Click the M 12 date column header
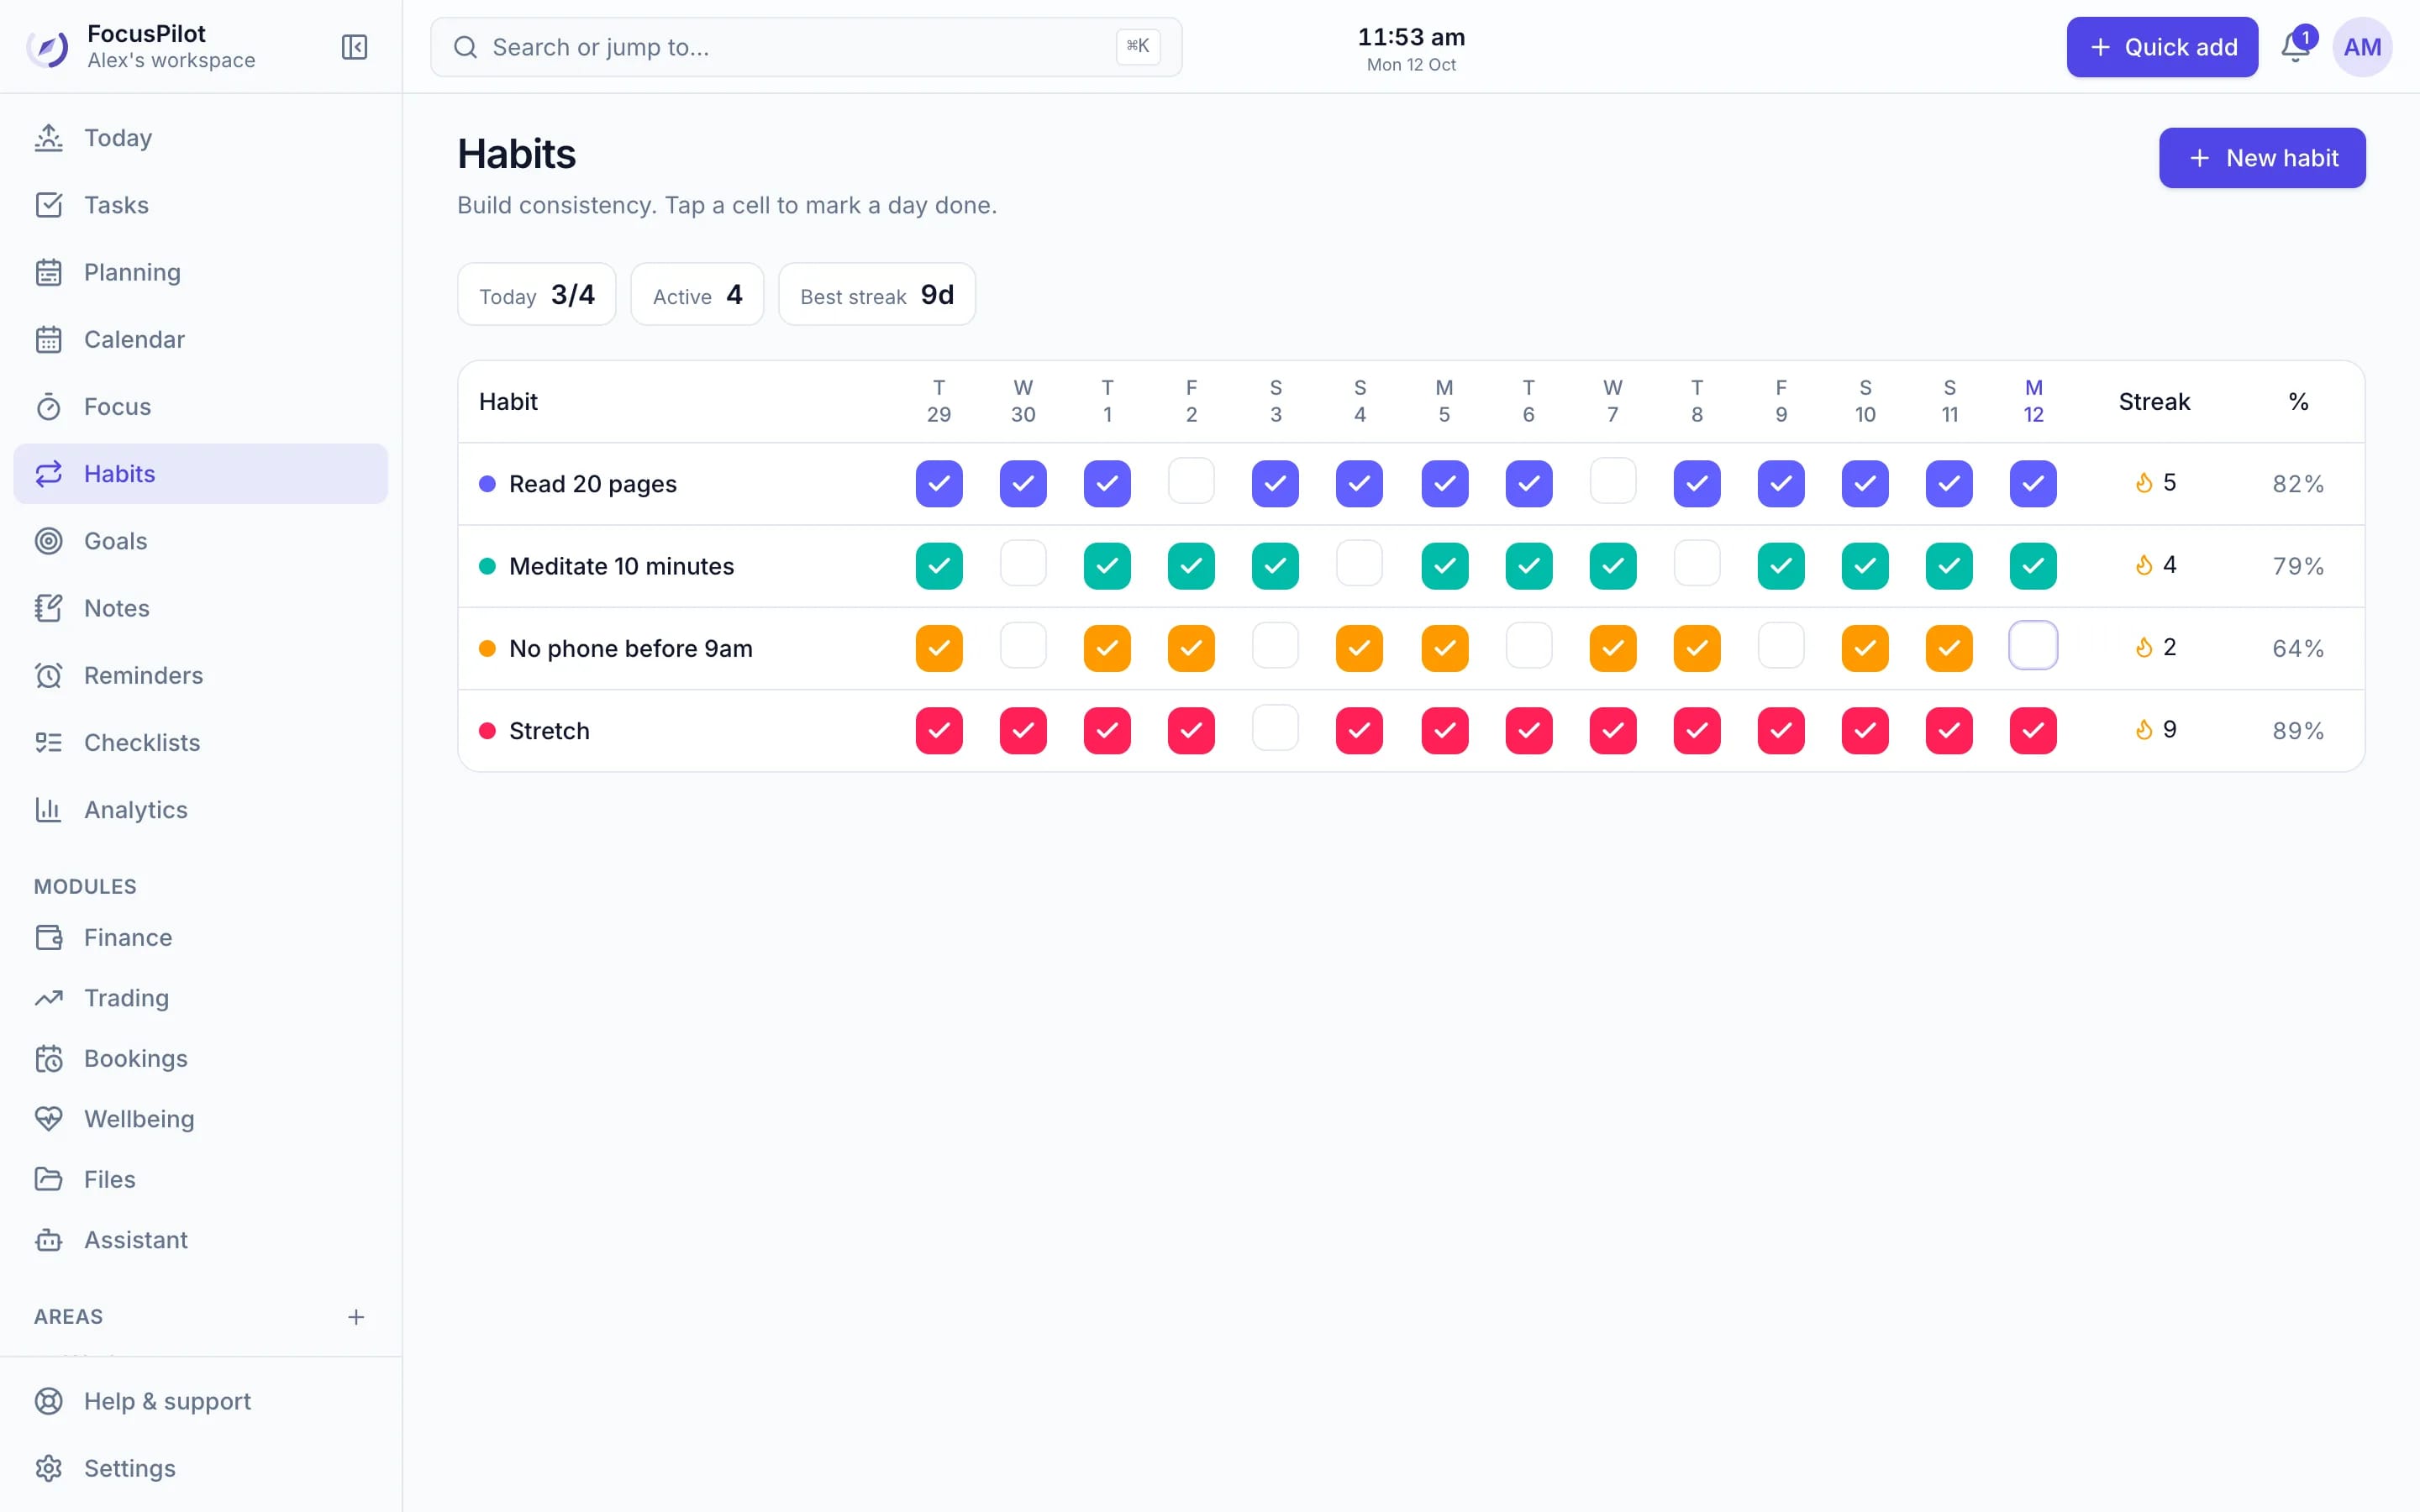Viewport: 2420px width, 1512px height. 2033,401
